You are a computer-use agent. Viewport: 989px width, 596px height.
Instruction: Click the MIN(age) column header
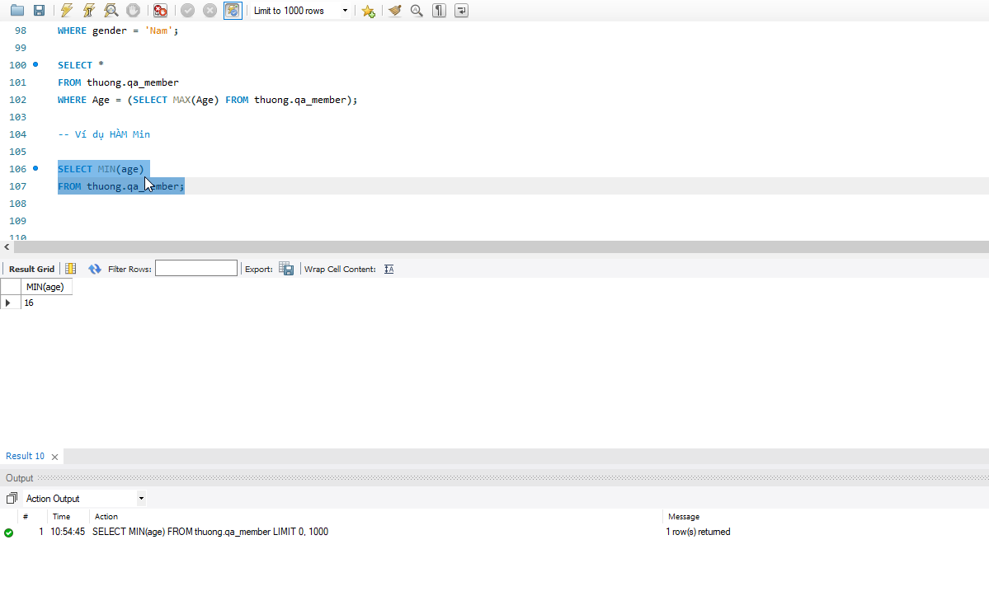pos(45,287)
